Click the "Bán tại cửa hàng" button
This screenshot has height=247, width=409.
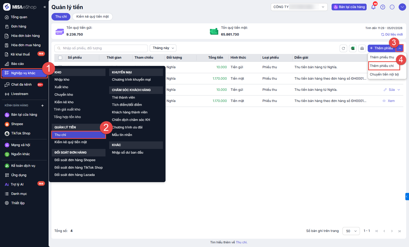[349, 7]
